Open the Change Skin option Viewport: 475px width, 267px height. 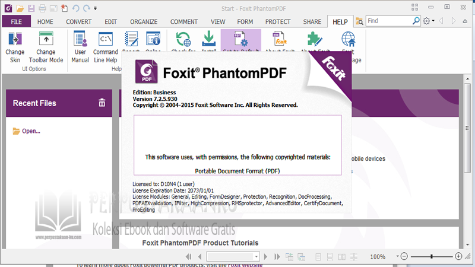[x=15, y=47]
